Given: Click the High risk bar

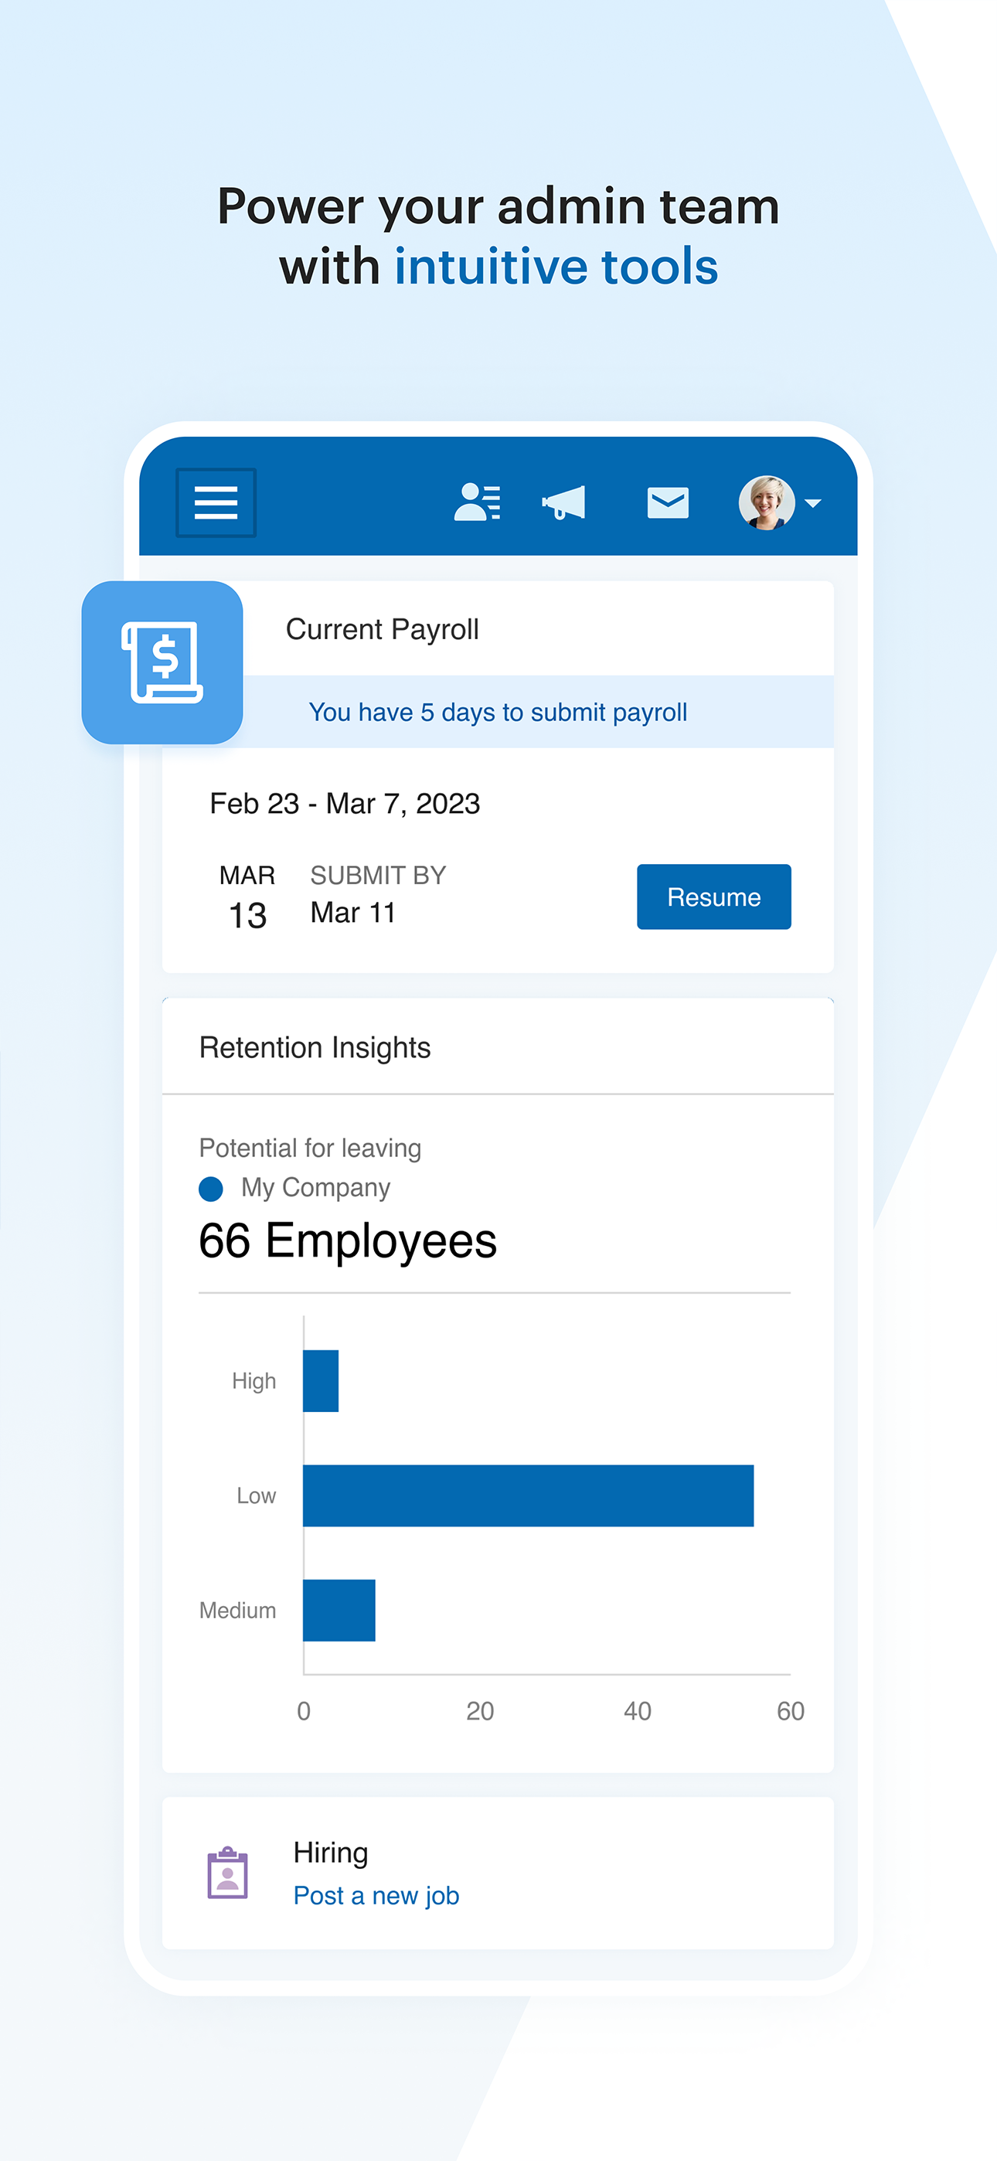Looking at the screenshot, I should 321,1381.
